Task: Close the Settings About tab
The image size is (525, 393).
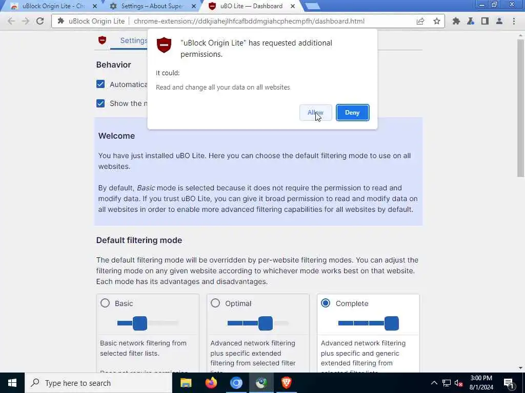Action: coord(194,6)
